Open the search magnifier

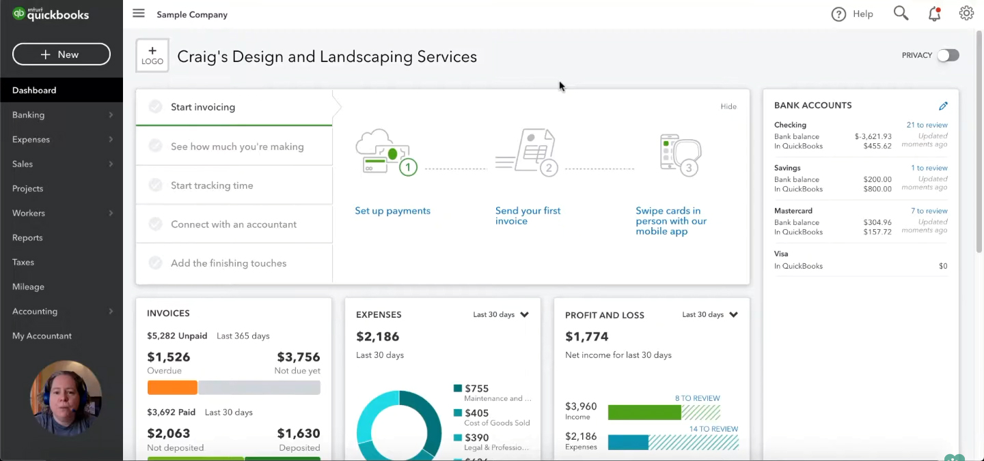click(x=901, y=14)
